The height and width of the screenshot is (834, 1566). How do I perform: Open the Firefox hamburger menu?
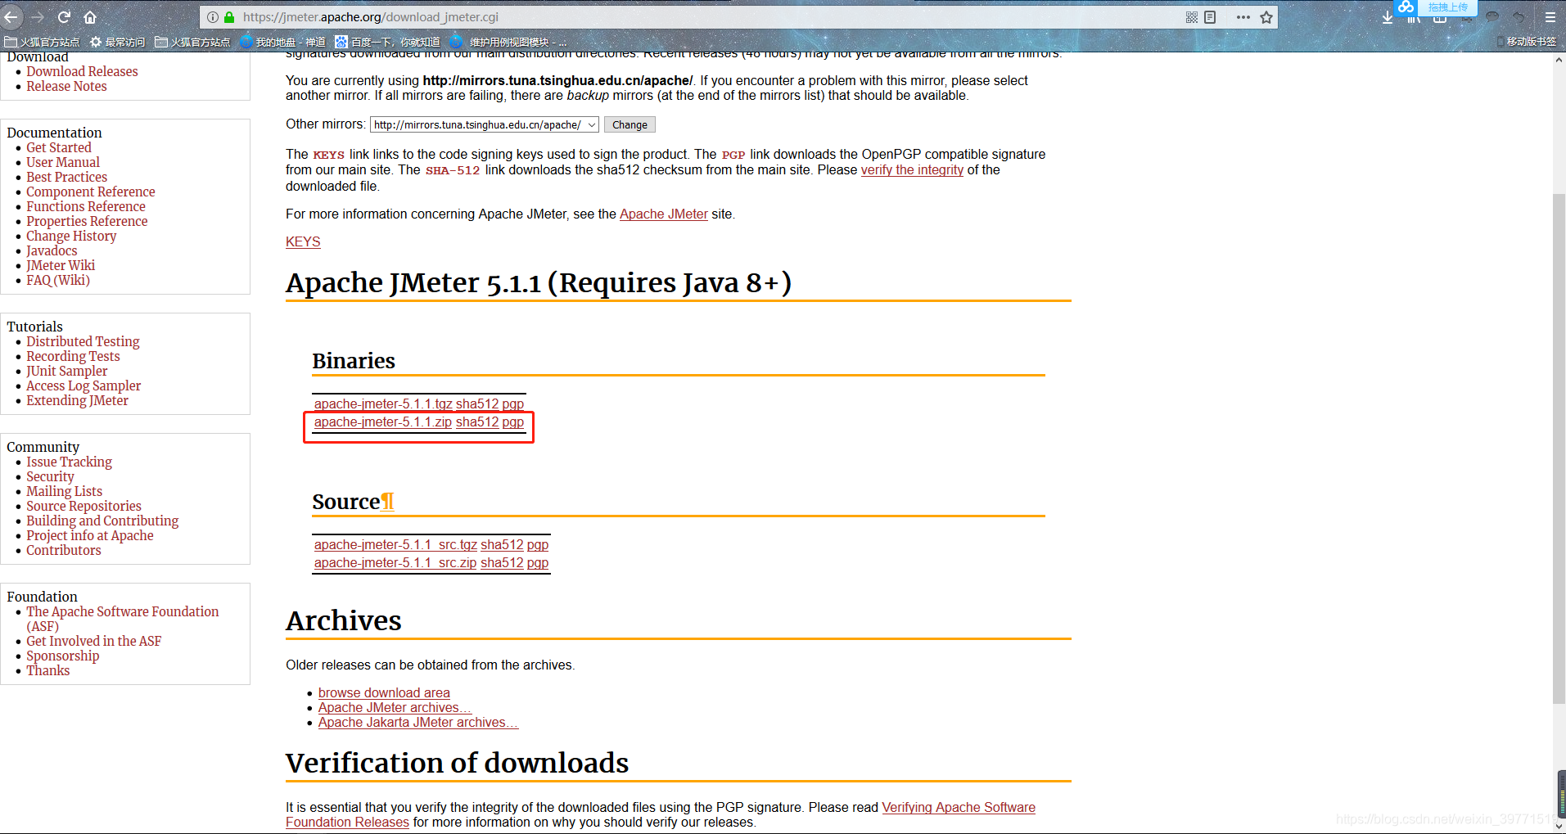click(1550, 17)
